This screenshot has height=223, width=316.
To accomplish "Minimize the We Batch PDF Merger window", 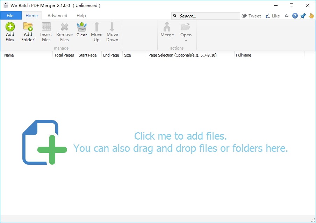I will coord(276,5).
